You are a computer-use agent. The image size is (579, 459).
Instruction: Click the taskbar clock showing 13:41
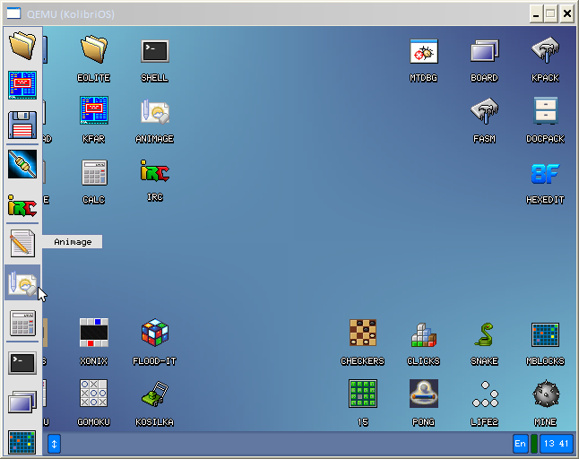[557, 443]
